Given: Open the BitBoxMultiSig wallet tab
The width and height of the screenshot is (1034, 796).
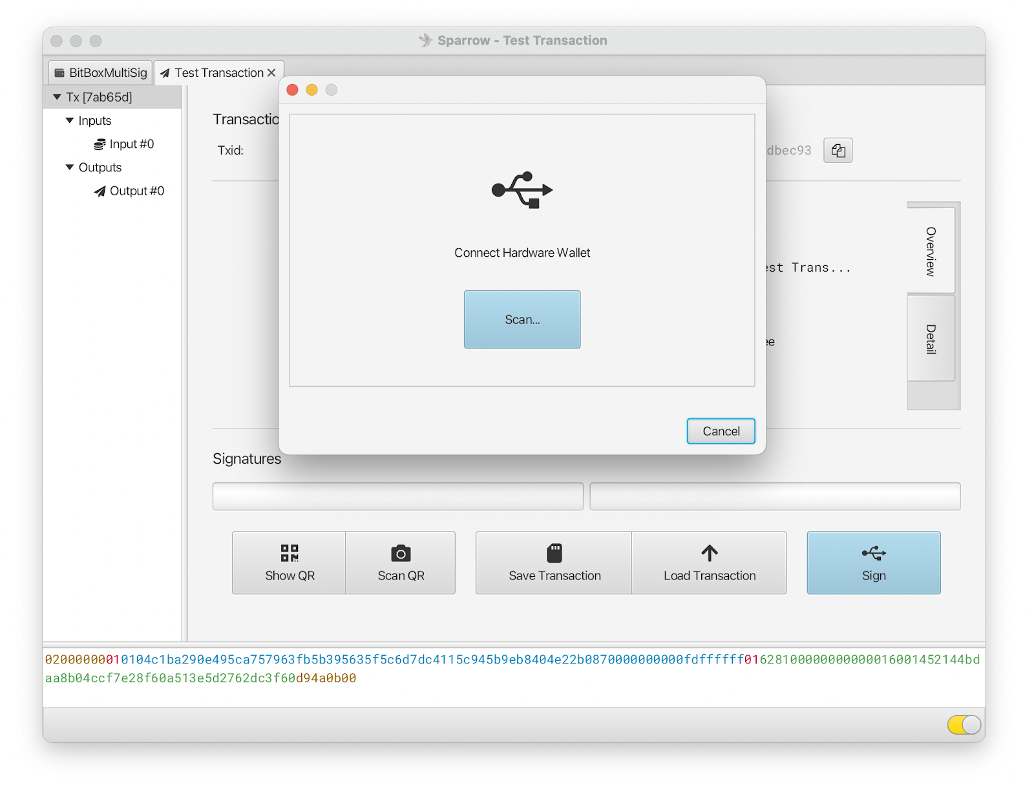Looking at the screenshot, I should [101, 73].
